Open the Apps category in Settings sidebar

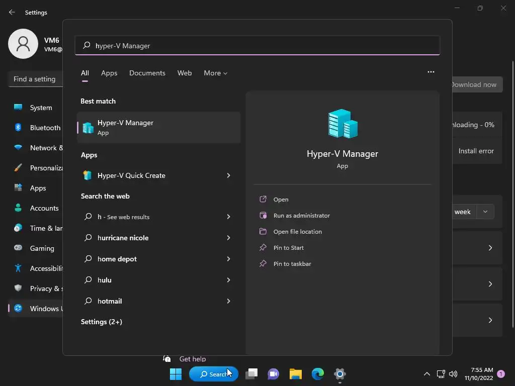tap(36, 188)
